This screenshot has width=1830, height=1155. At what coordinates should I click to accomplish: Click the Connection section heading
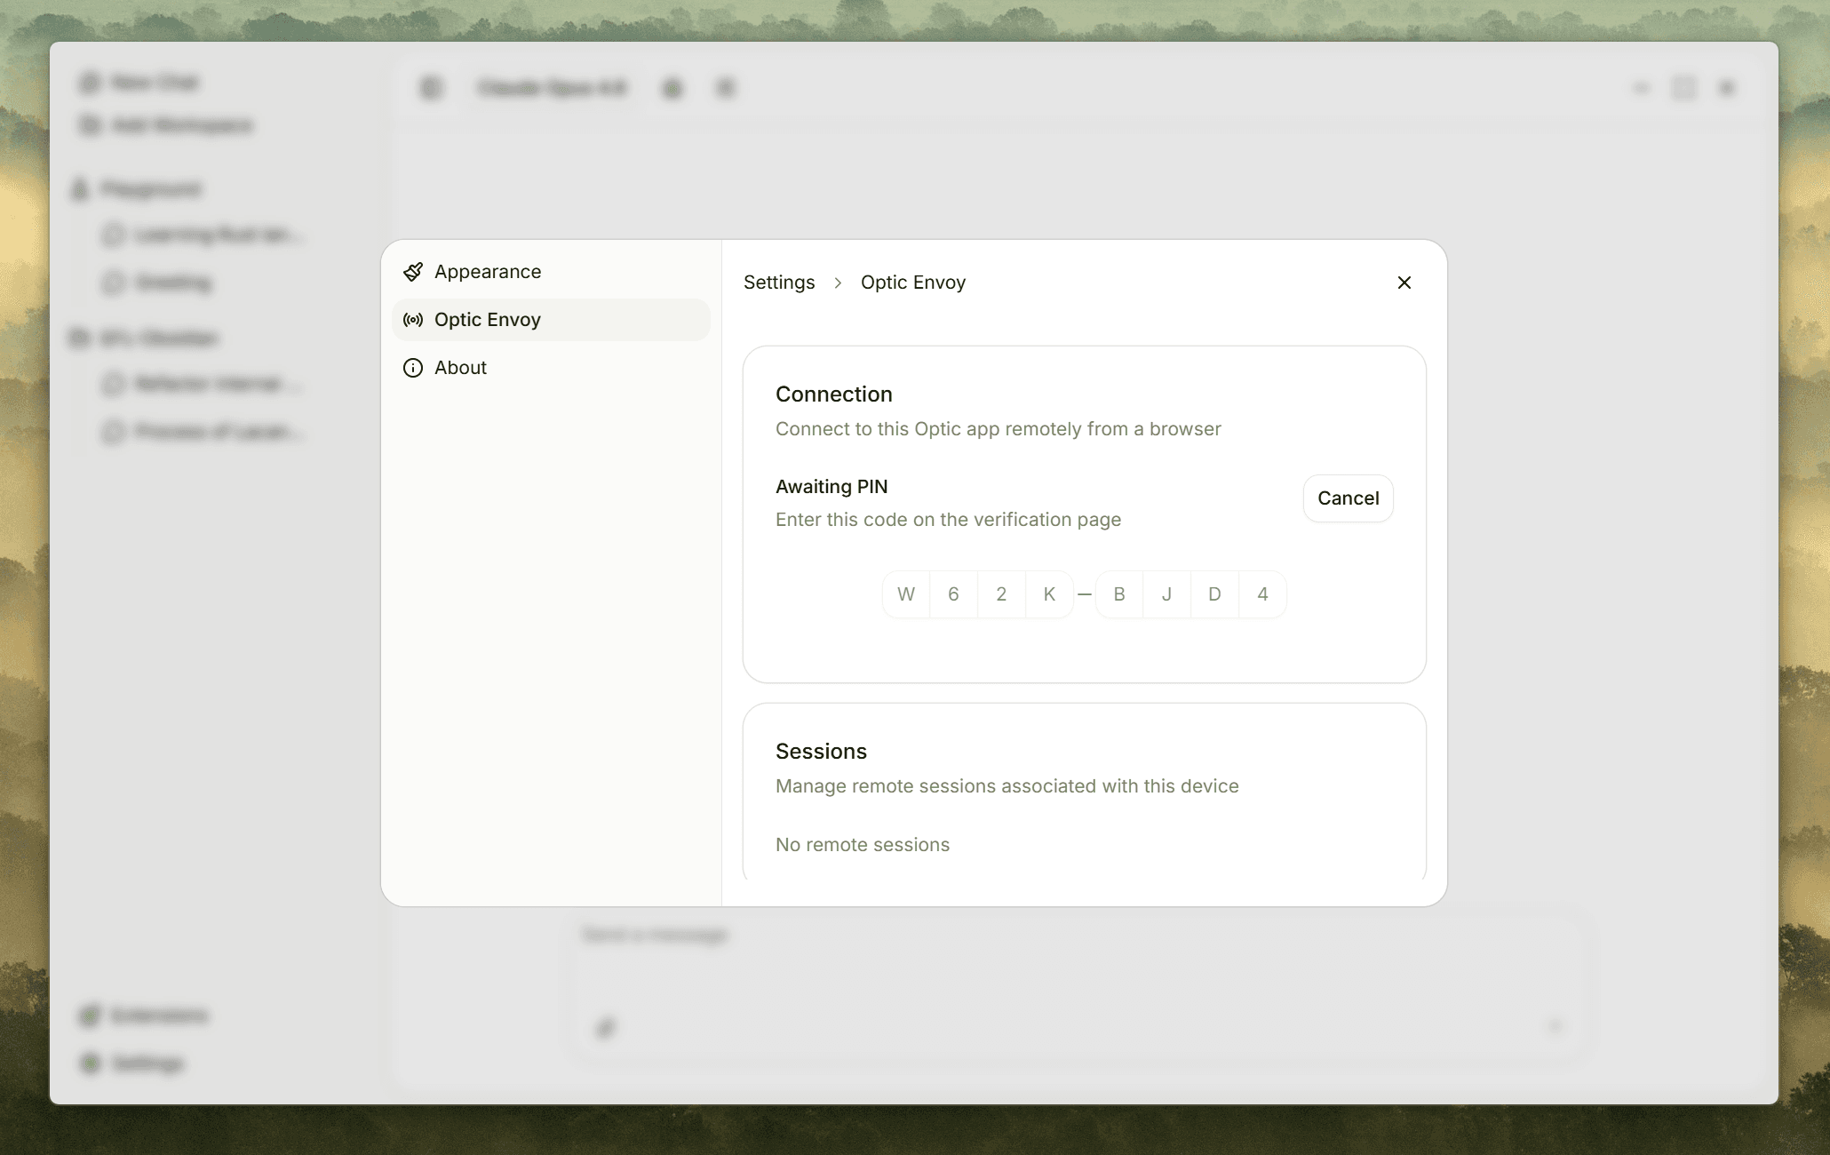click(x=833, y=394)
